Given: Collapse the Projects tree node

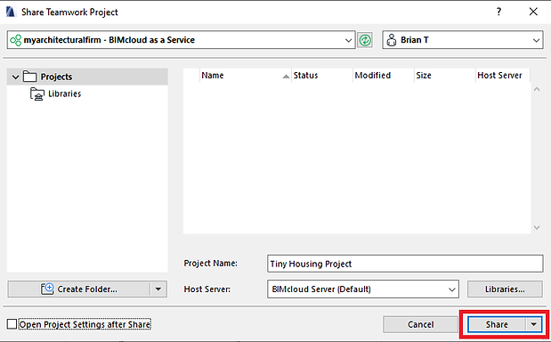Looking at the screenshot, I should pos(15,77).
